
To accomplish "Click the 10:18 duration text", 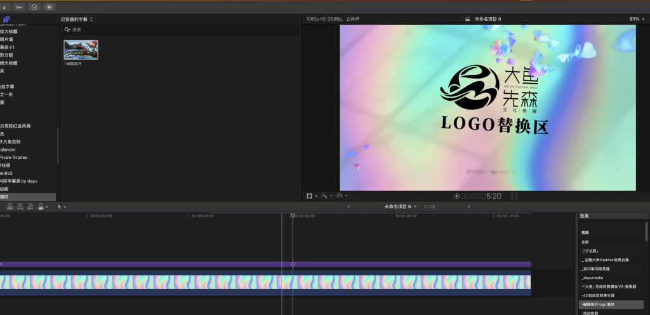I will click(x=429, y=207).
